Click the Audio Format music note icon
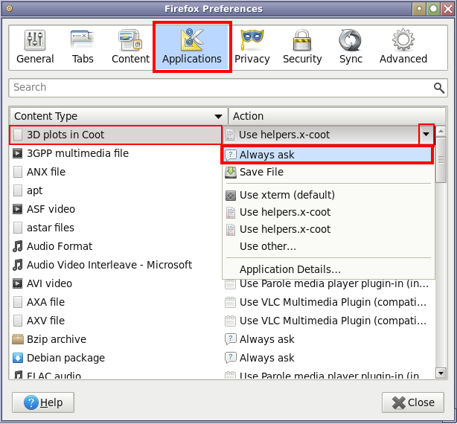This screenshot has width=457, height=424. (17, 247)
